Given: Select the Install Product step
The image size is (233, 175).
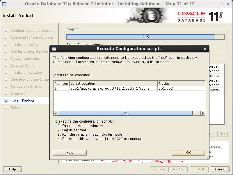Looking at the screenshot, I should [x=22, y=100].
